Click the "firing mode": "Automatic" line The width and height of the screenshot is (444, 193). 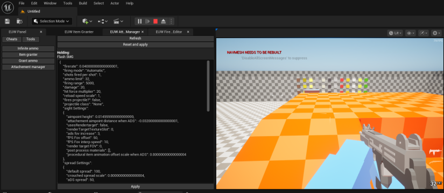(x=84, y=71)
